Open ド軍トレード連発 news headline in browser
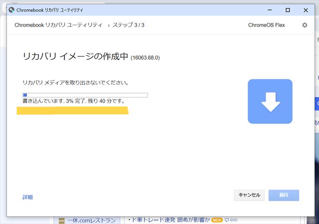 click(170, 220)
